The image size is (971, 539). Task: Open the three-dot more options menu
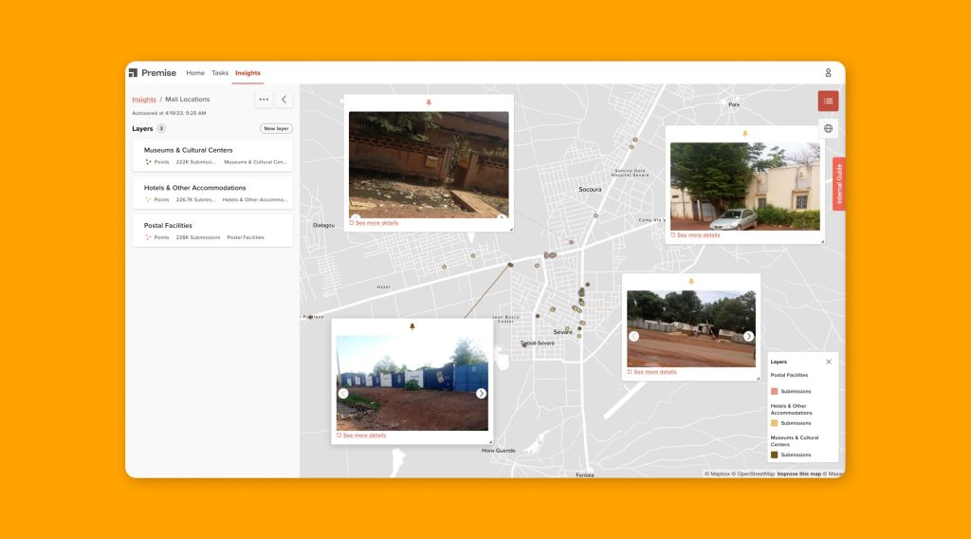264,100
